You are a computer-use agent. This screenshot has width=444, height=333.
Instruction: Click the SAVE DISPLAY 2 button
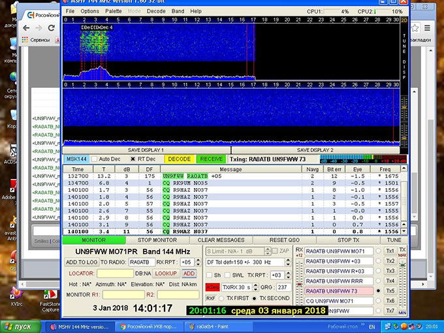[x=315, y=150]
